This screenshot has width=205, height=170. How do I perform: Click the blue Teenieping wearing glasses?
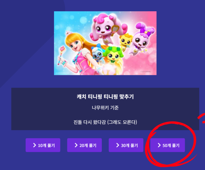click(x=97, y=53)
